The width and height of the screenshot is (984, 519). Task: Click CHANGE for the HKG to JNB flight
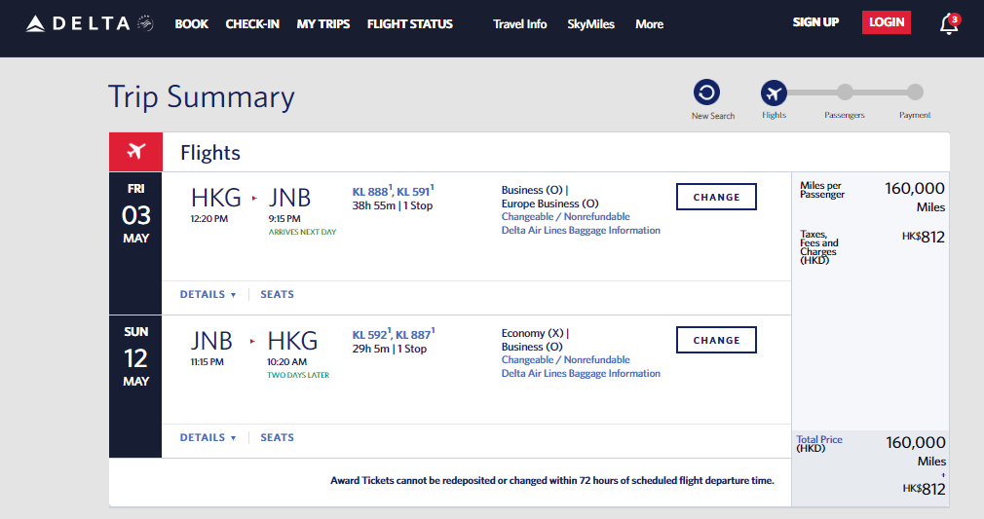pos(716,197)
